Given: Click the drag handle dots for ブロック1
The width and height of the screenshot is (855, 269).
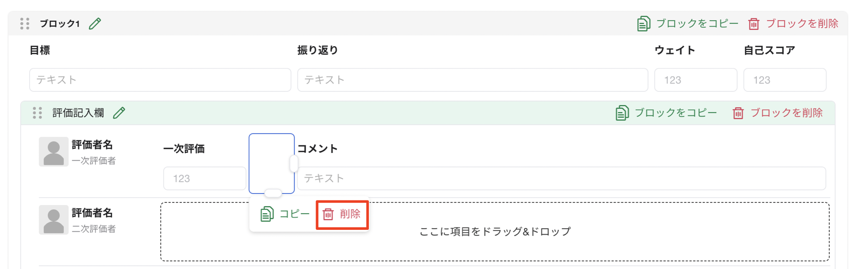Looking at the screenshot, I should (24, 23).
